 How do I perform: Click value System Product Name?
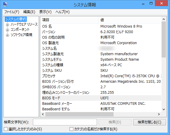[120, 60]
